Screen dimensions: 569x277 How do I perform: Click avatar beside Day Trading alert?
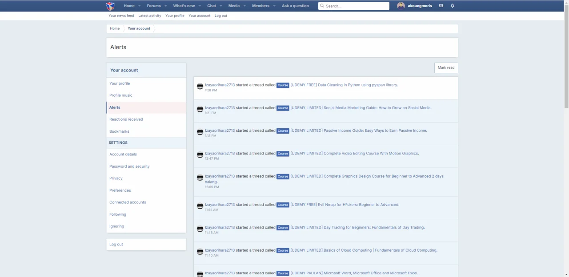coord(200,229)
